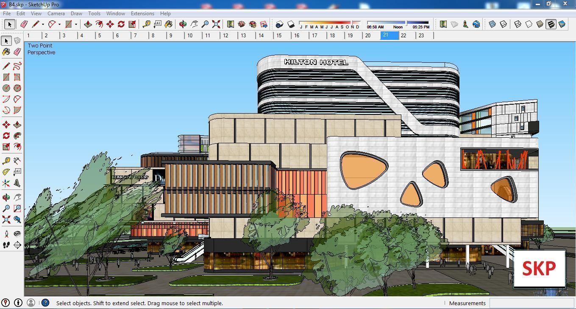
Task: Select the Position Camera tool
Action: pos(6,234)
